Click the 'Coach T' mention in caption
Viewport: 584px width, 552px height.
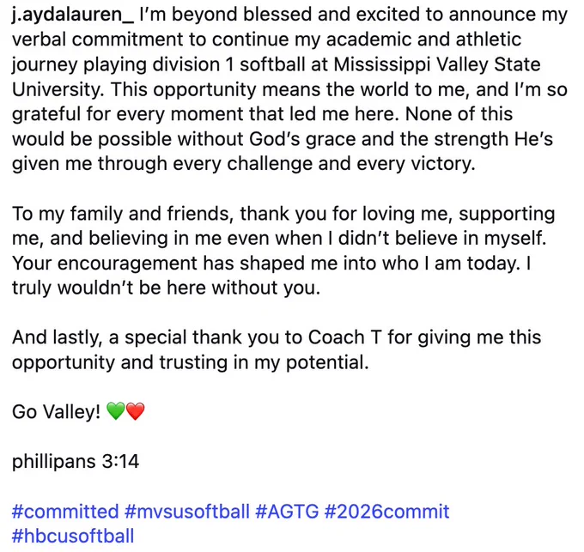[345, 337]
